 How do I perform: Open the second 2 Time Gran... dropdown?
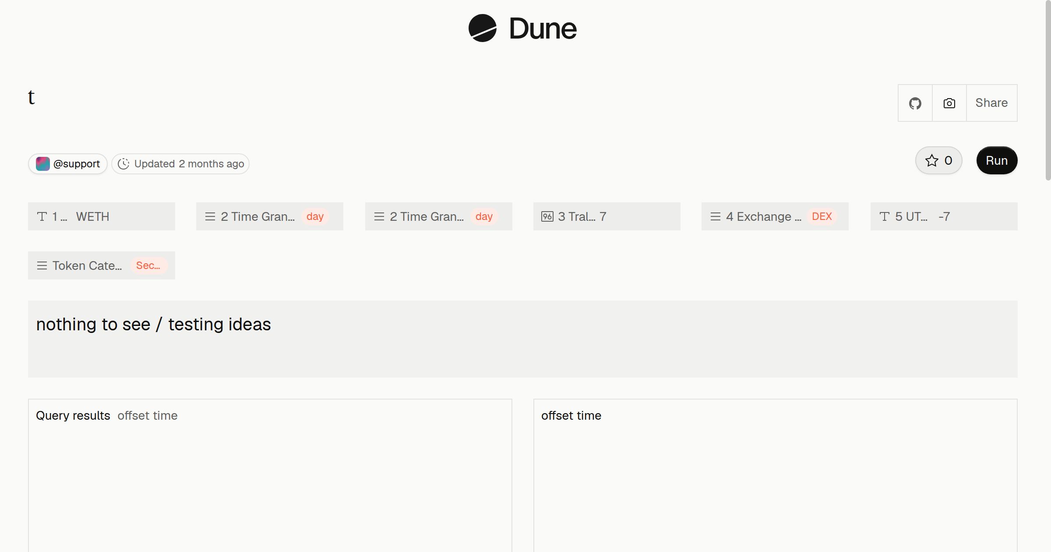click(439, 216)
